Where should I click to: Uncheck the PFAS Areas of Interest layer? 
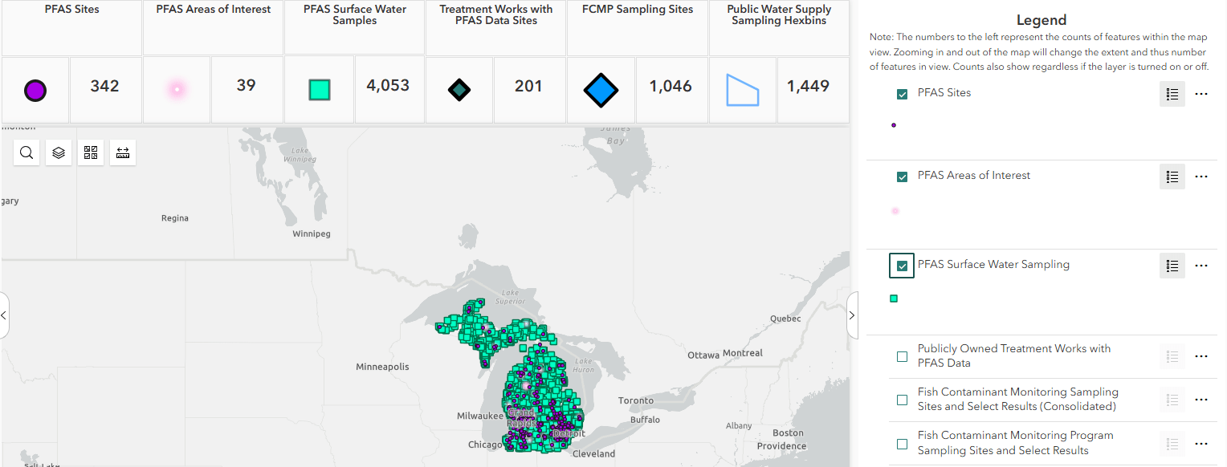coord(903,177)
